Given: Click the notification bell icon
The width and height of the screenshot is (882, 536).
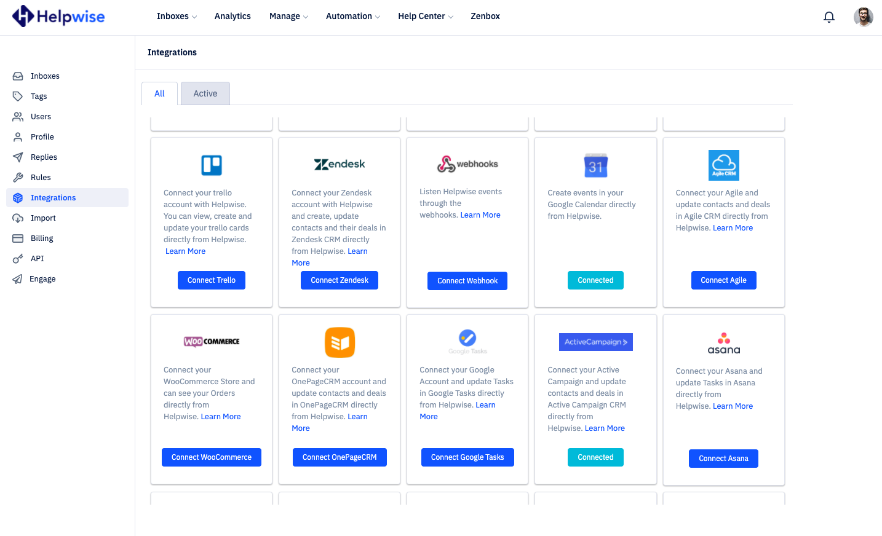Looking at the screenshot, I should [829, 17].
